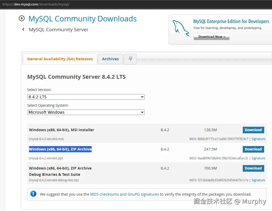Click the MD5 hash starting with 888dc0f177
Screen dimensions: 272x211
coord(223,139)
